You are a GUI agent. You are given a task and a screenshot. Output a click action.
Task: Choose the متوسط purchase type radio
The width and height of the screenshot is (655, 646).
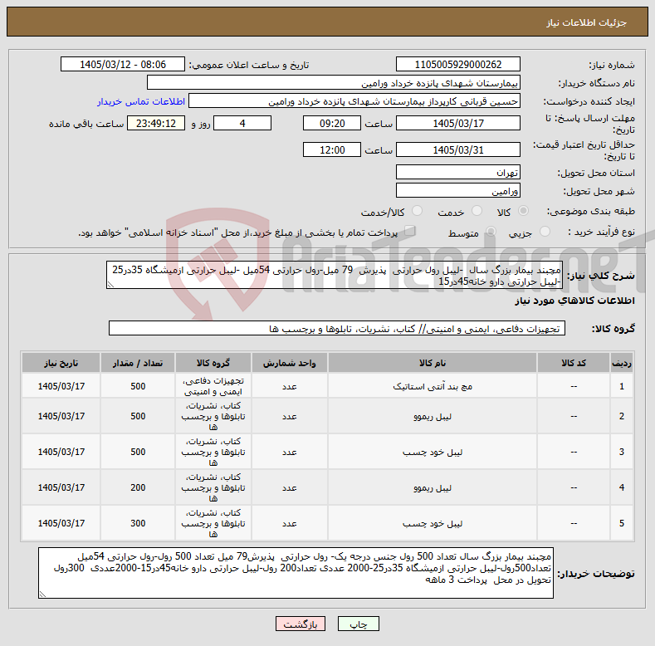point(491,232)
